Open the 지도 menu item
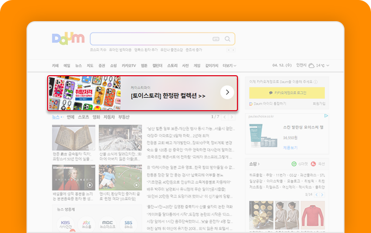This screenshot has height=233, width=371. tap(90, 66)
